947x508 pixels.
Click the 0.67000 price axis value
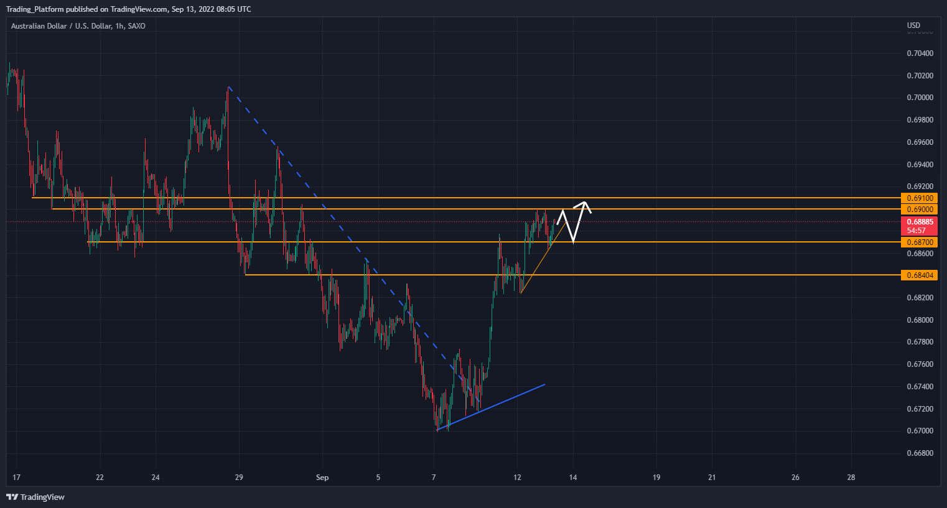tap(920, 431)
